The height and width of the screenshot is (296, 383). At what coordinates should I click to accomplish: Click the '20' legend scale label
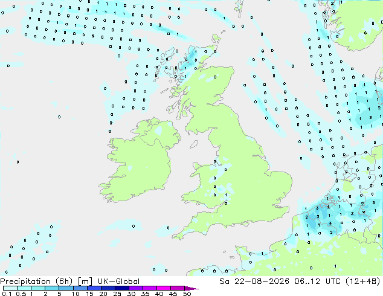tap(103, 294)
